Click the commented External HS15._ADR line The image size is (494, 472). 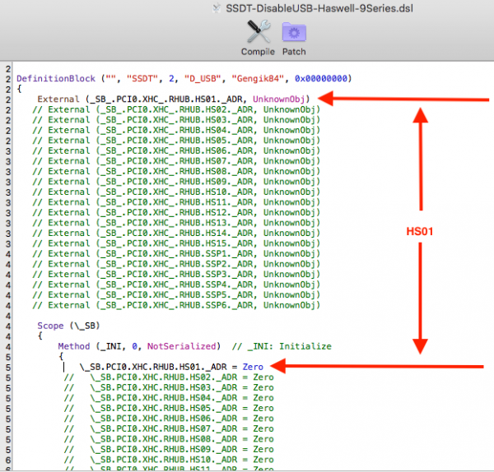pyautogui.click(x=176, y=243)
